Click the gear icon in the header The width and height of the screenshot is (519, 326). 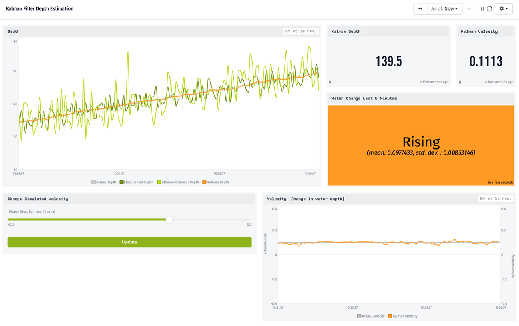click(502, 9)
